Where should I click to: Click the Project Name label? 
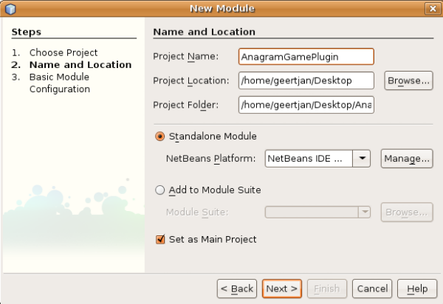click(186, 57)
